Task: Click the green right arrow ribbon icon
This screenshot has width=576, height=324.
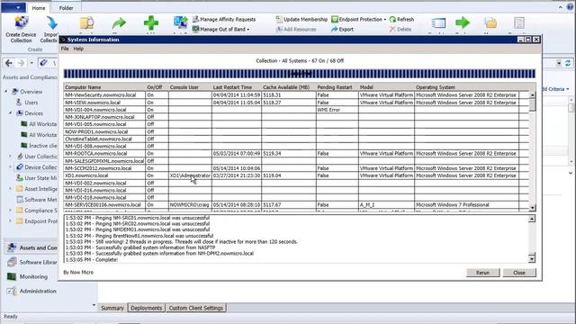Action: pos(463,22)
